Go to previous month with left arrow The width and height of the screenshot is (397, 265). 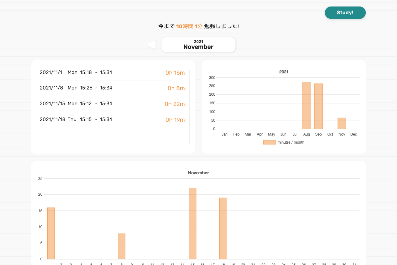151,45
